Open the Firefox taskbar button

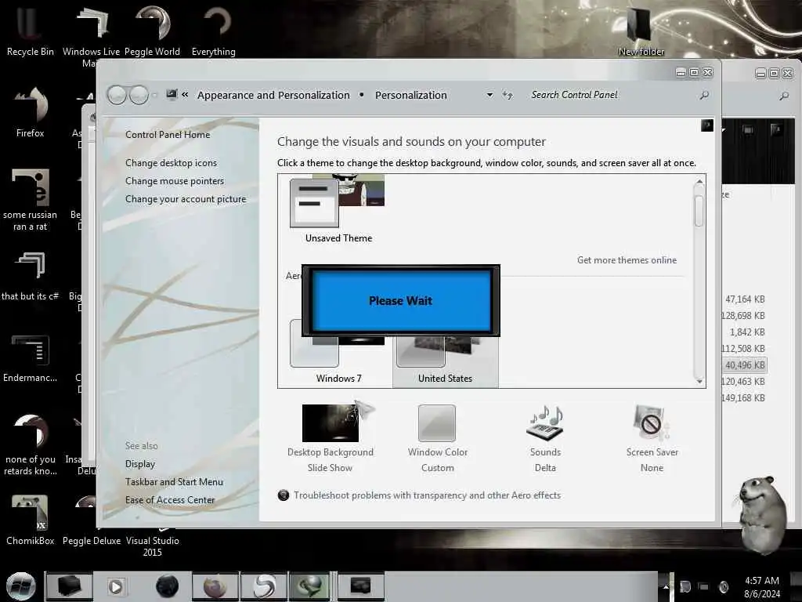tap(215, 586)
